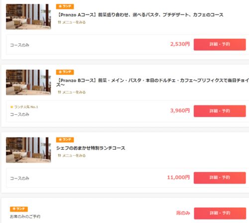Viewport: 249px width, 223px height.
Task: Click the fork icon beside the omakase menu link
Action: 59,156
